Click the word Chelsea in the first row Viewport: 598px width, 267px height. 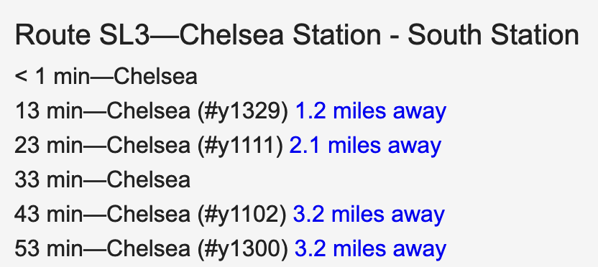(x=155, y=77)
